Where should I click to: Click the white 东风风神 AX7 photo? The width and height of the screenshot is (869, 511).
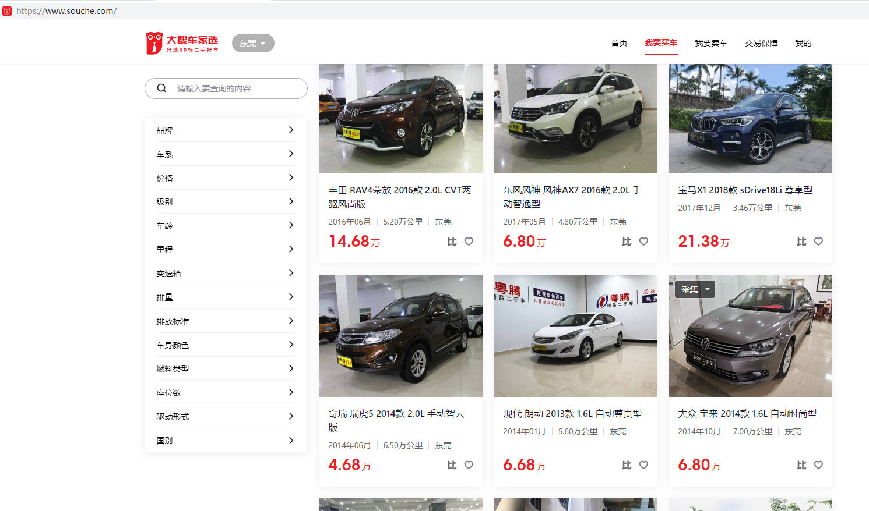point(576,119)
